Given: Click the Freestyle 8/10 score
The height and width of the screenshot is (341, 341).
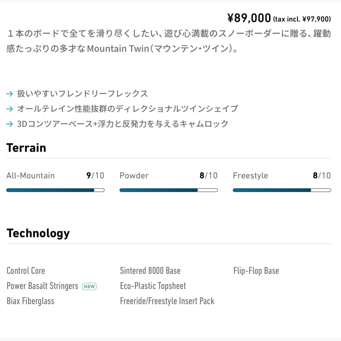Looking at the screenshot, I should coord(322,176).
